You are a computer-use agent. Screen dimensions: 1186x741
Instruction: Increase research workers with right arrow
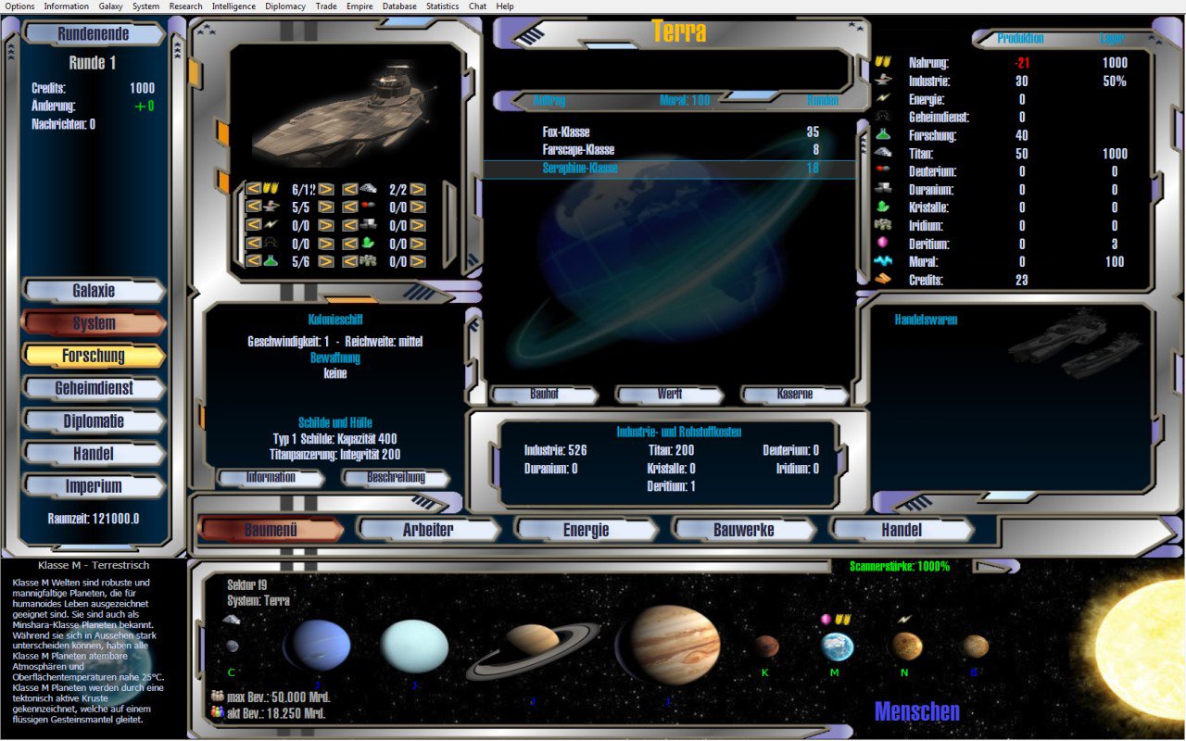coord(326,261)
